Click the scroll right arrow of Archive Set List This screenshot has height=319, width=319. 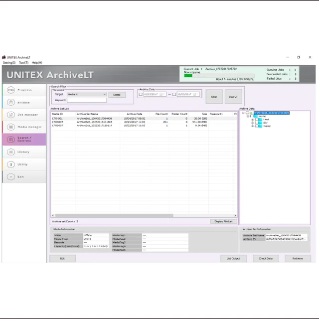pos(235,215)
